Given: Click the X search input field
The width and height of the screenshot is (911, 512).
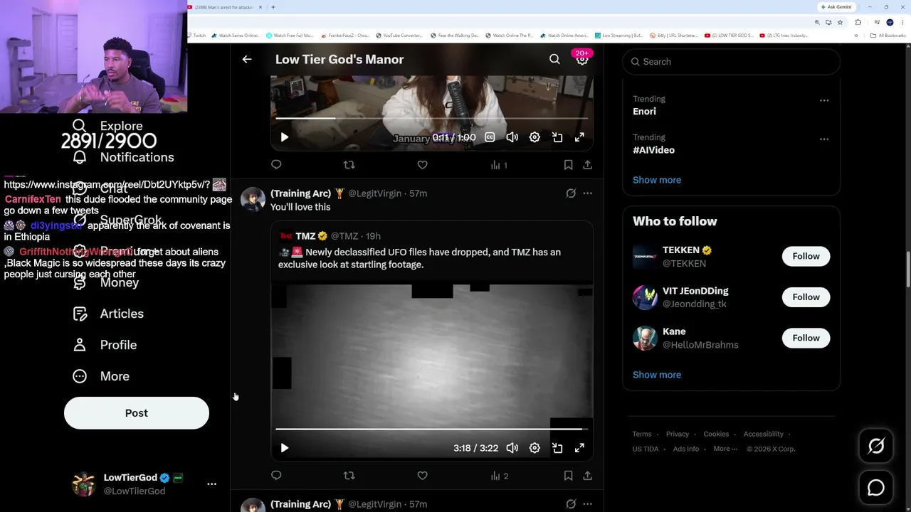Looking at the screenshot, I should (x=732, y=62).
